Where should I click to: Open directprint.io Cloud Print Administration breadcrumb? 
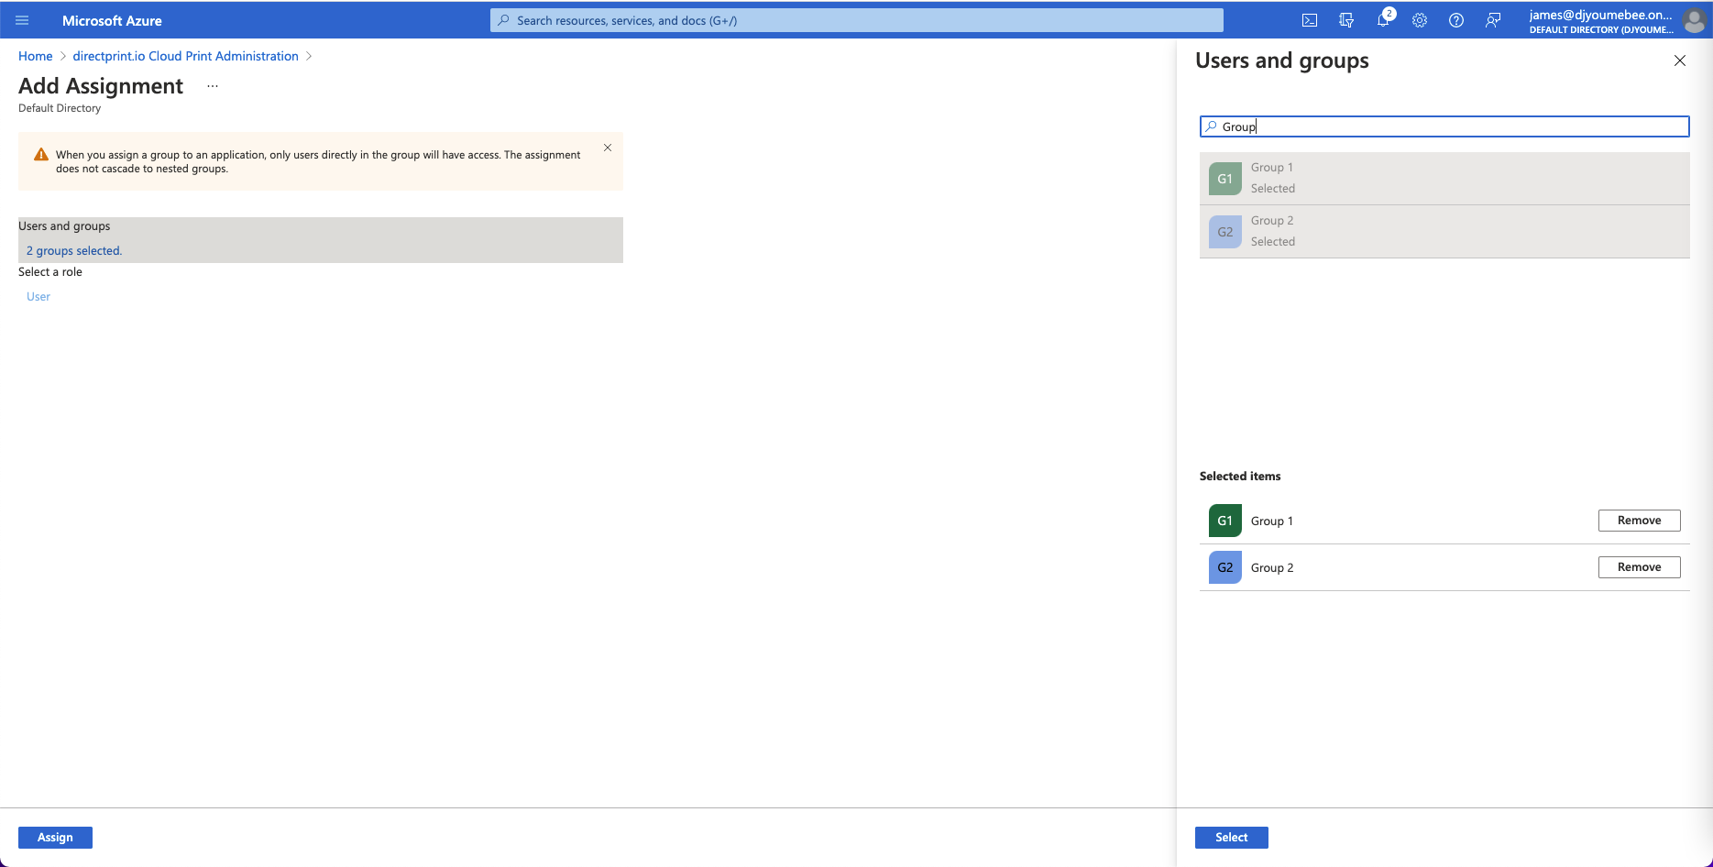185,56
